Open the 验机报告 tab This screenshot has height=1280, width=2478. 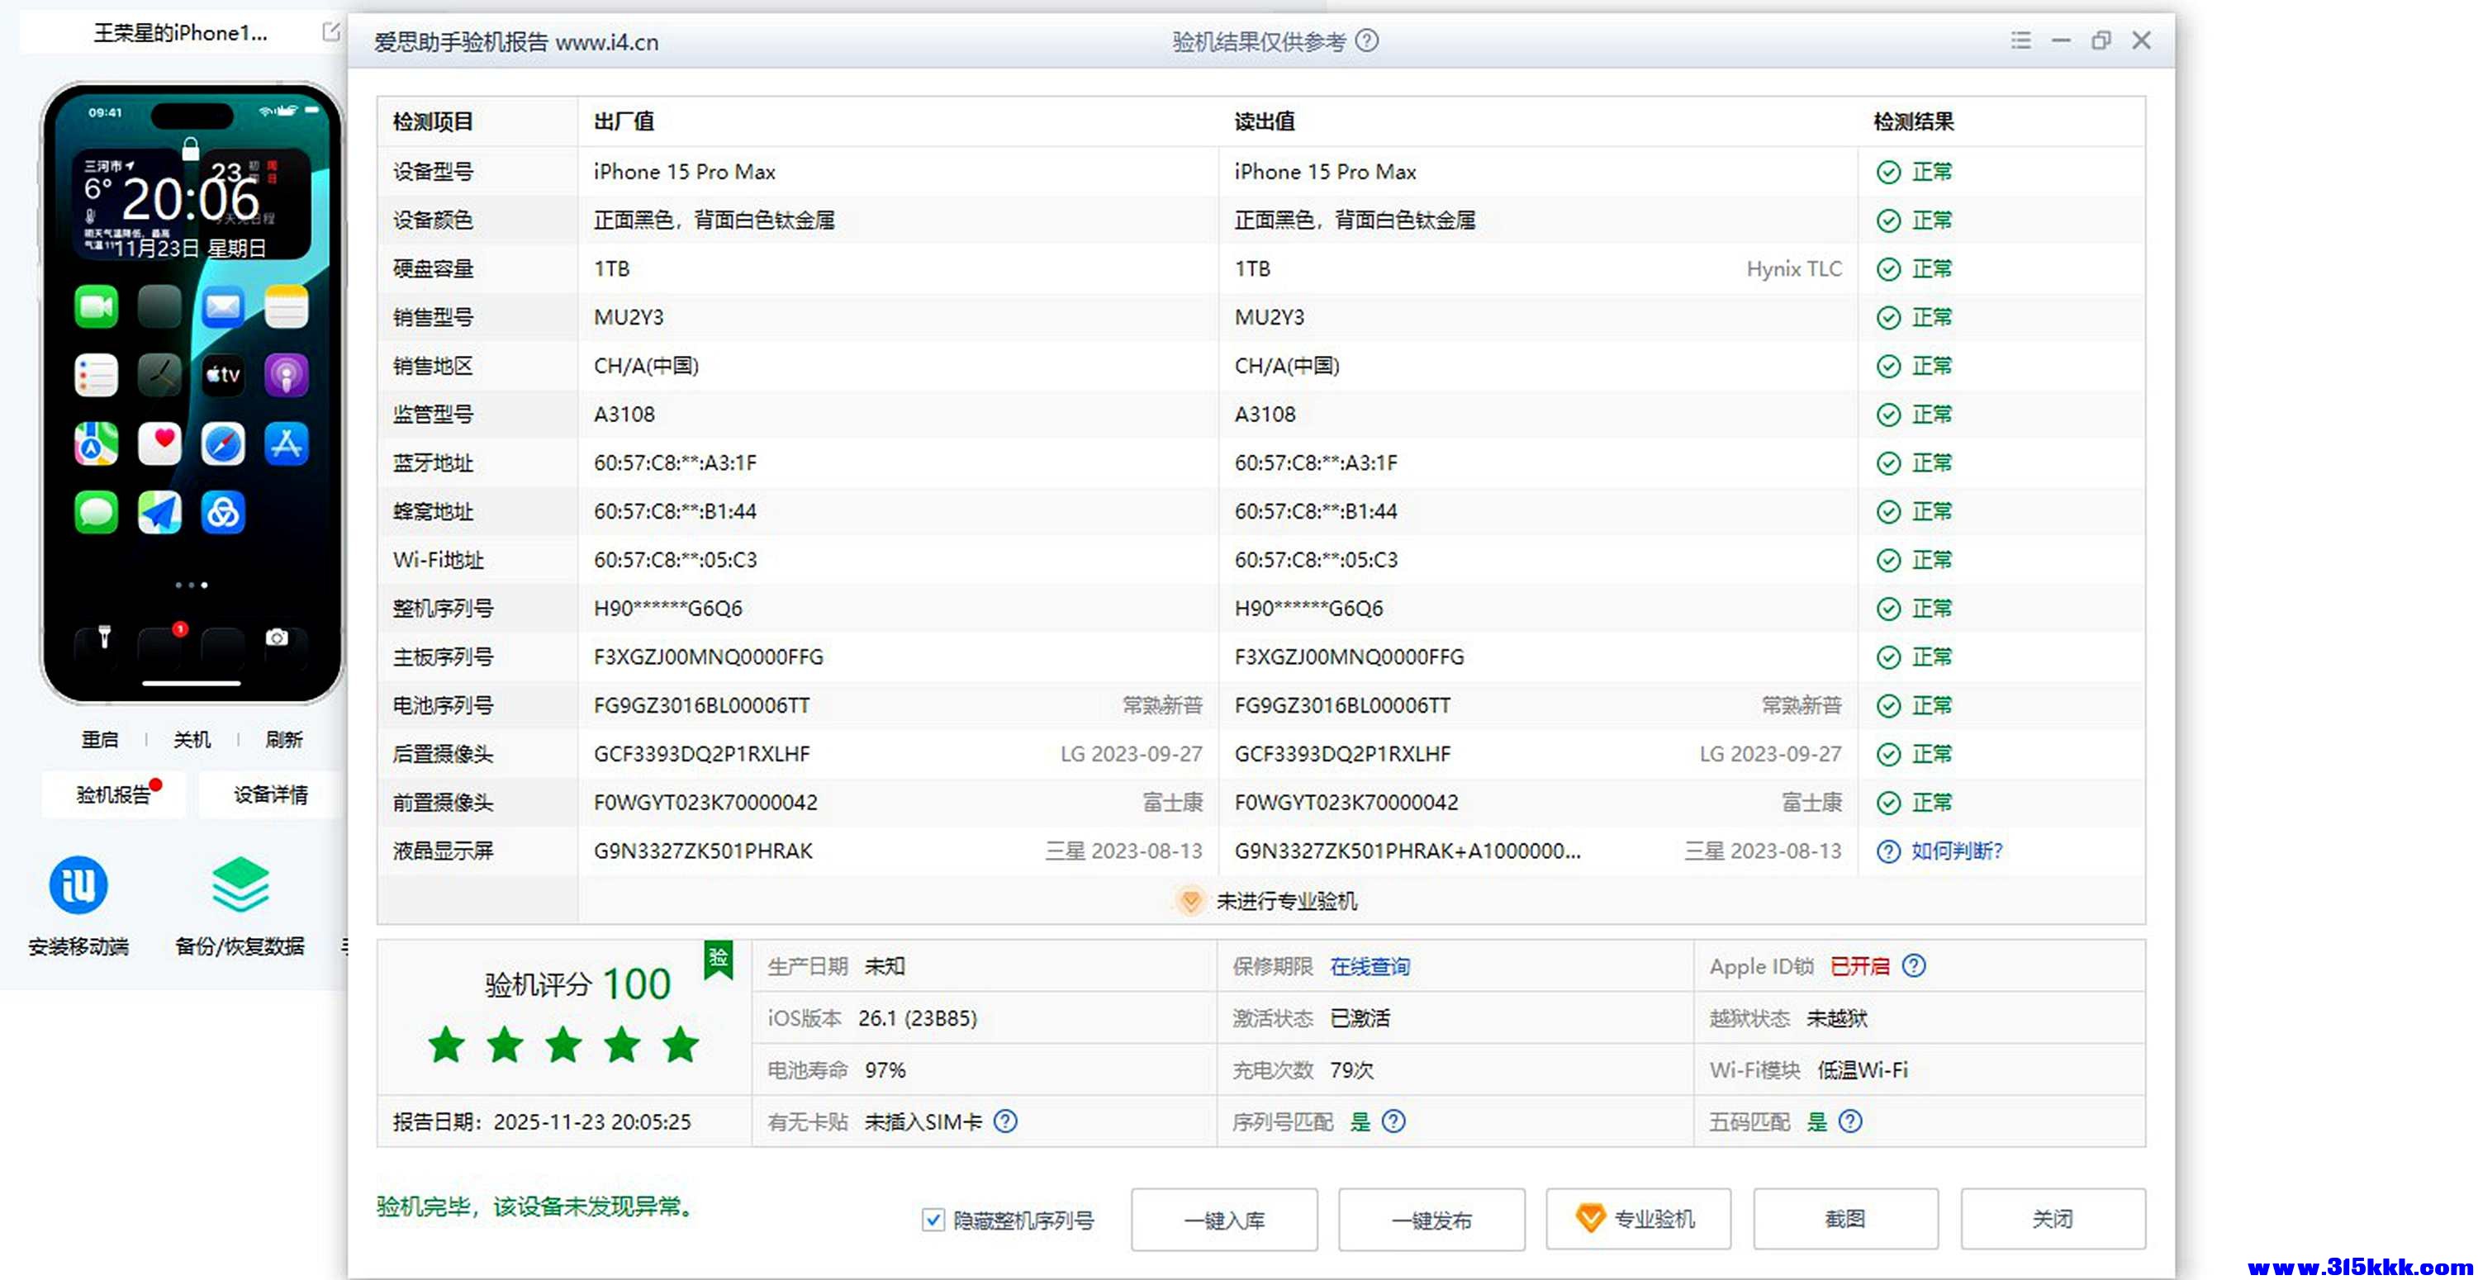pos(113,794)
